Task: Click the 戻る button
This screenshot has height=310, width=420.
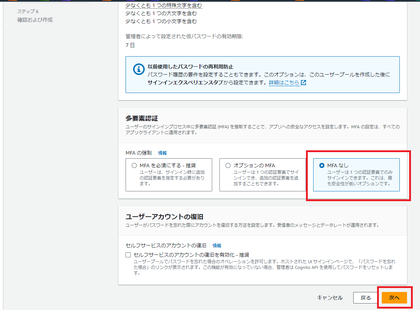Action: click(x=366, y=298)
